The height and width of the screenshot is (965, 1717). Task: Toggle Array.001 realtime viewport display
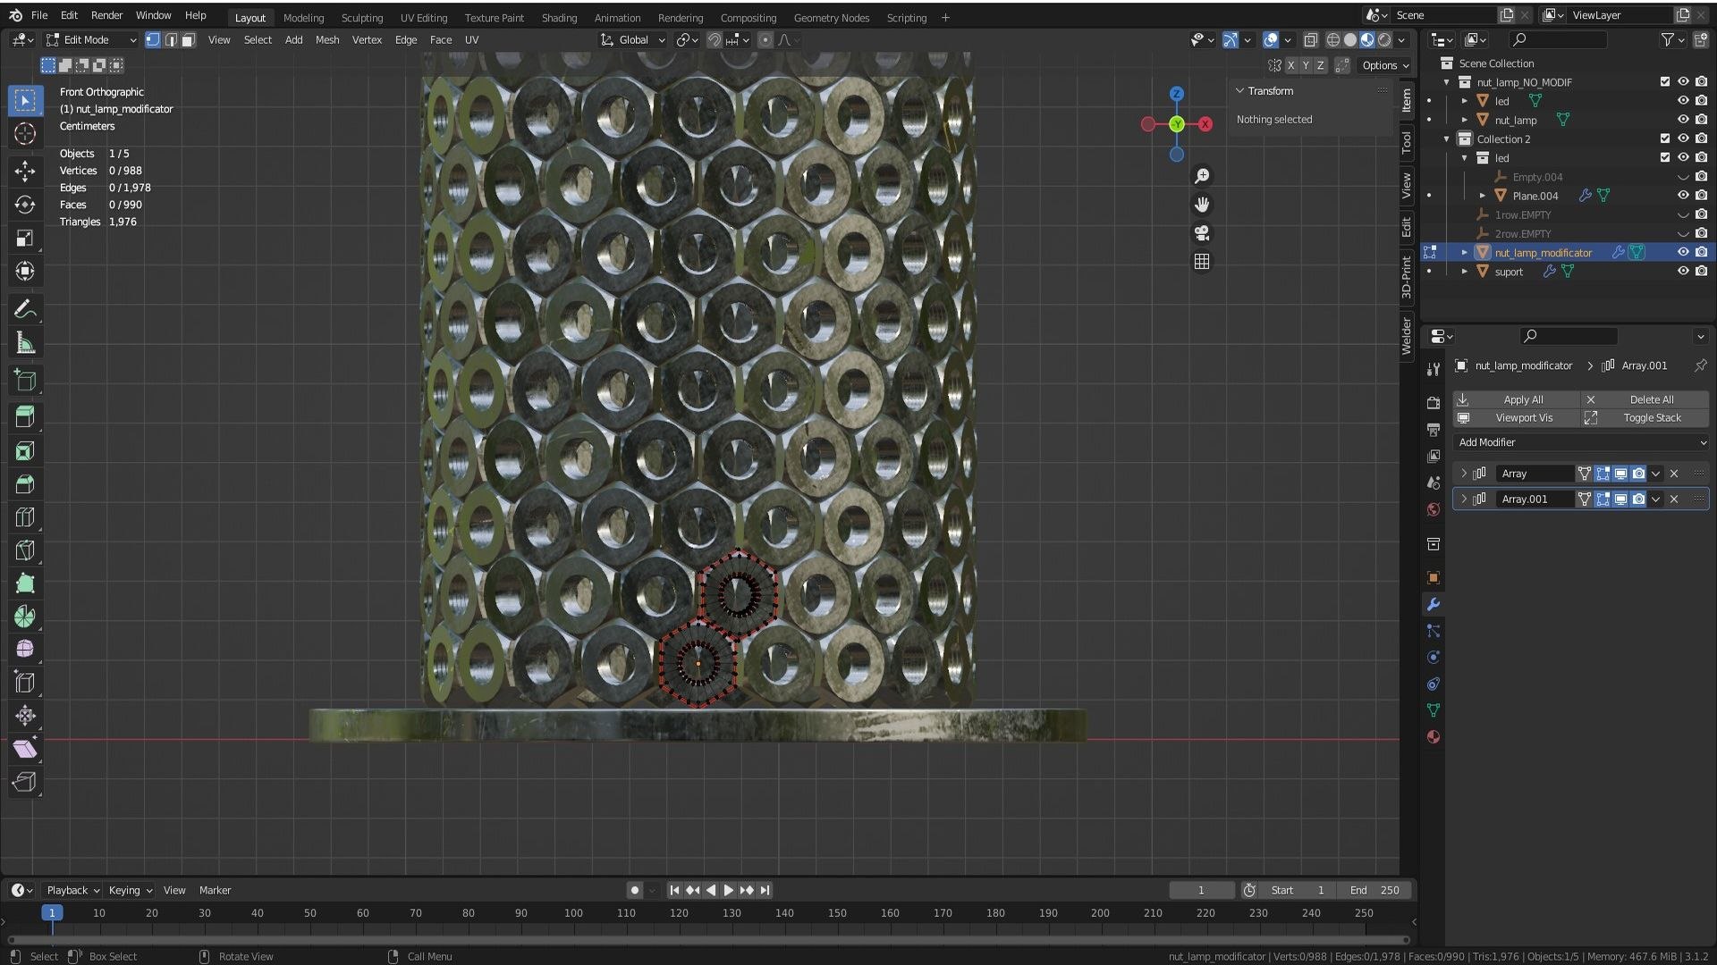[1620, 499]
